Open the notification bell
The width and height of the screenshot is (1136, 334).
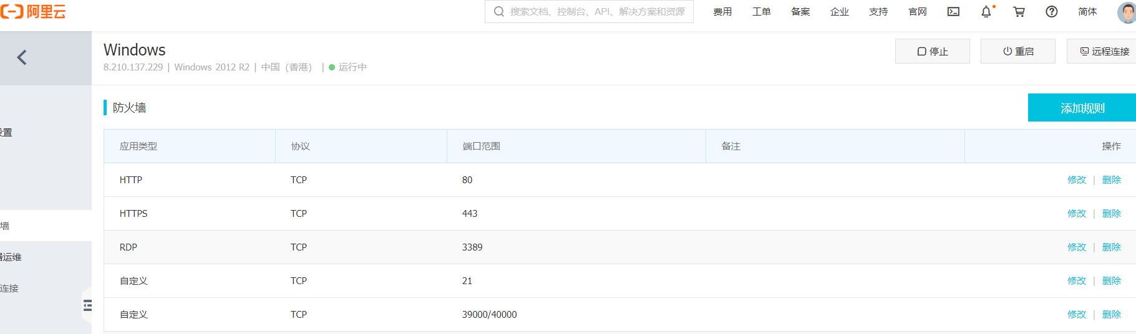click(x=986, y=12)
